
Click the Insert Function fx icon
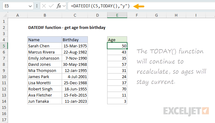tap(59, 6)
